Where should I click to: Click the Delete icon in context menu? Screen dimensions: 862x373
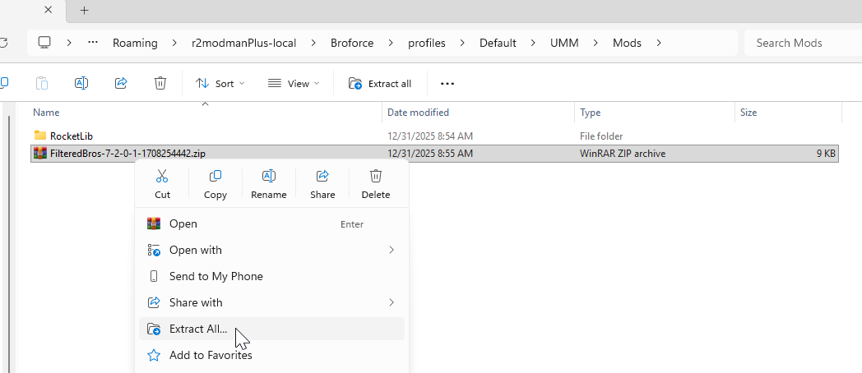tap(376, 183)
